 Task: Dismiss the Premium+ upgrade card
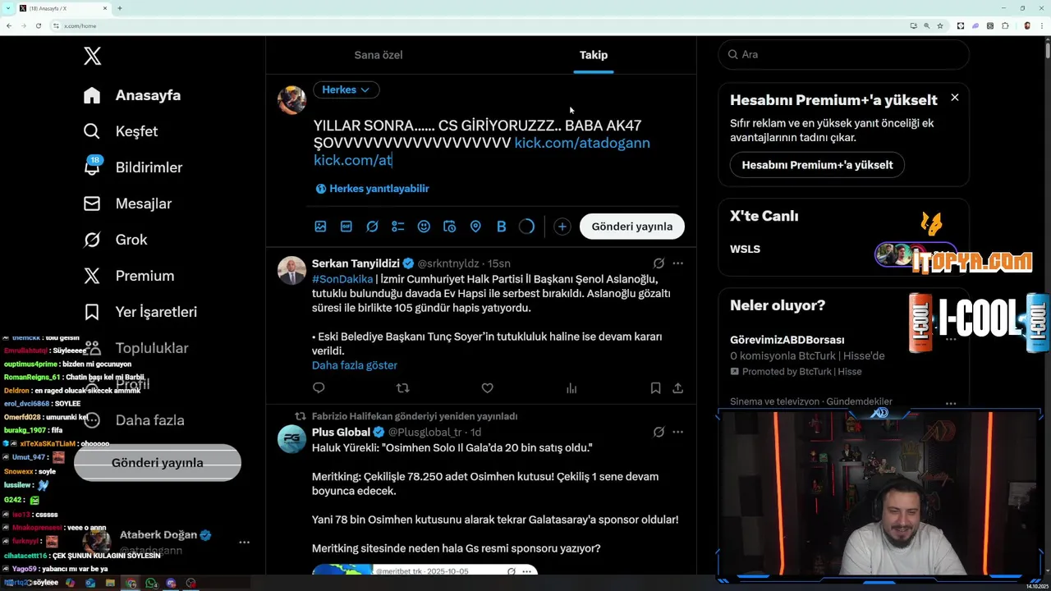pyautogui.click(x=955, y=98)
